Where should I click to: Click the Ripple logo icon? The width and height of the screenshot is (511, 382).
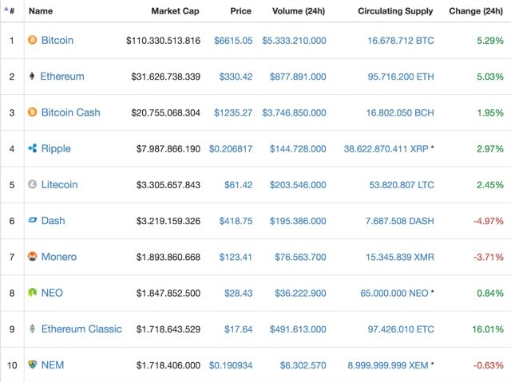coord(32,148)
